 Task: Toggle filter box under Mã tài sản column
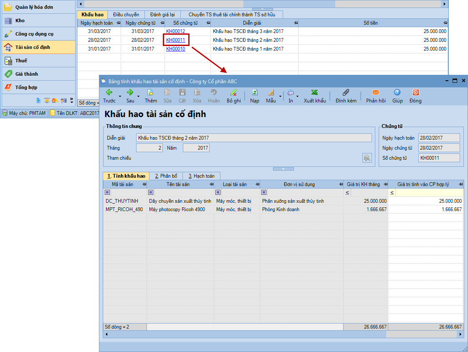click(x=107, y=192)
